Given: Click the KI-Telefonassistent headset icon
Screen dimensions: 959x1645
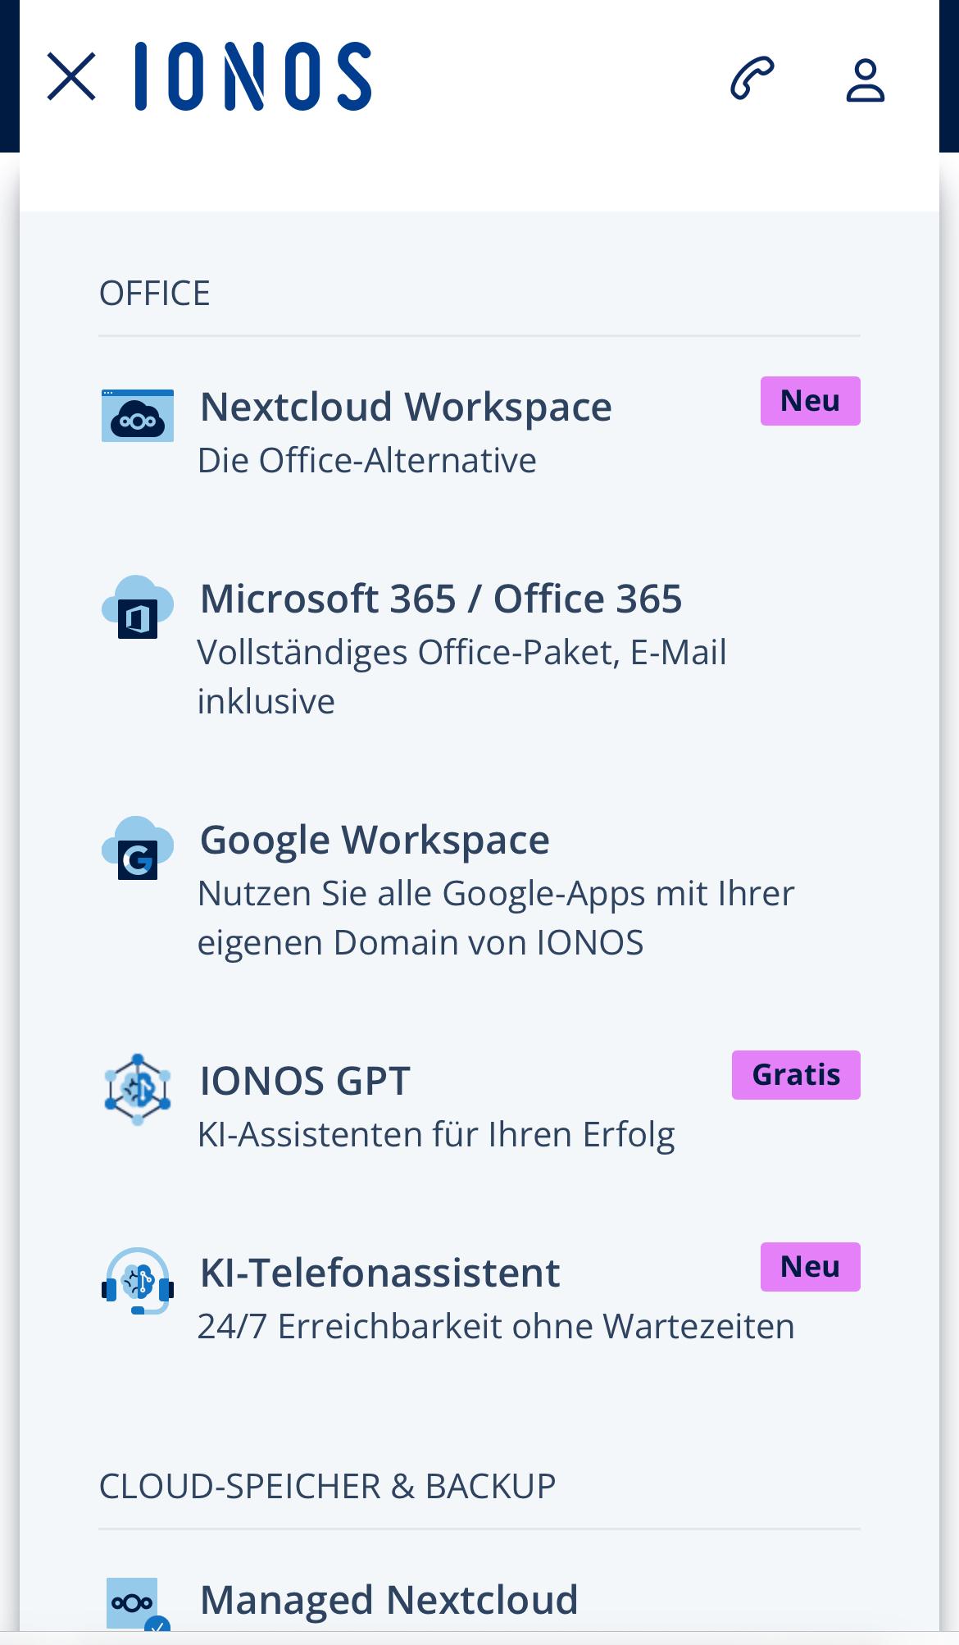Looking at the screenshot, I should pos(138,1281).
